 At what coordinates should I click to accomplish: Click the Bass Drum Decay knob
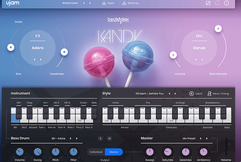pyautogui.click(x=38, y=152)
